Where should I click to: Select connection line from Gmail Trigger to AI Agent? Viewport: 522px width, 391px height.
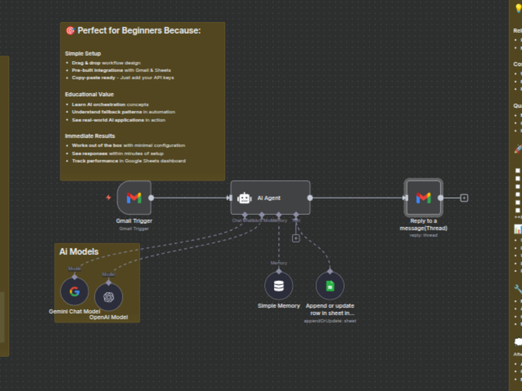click(190, 198)
